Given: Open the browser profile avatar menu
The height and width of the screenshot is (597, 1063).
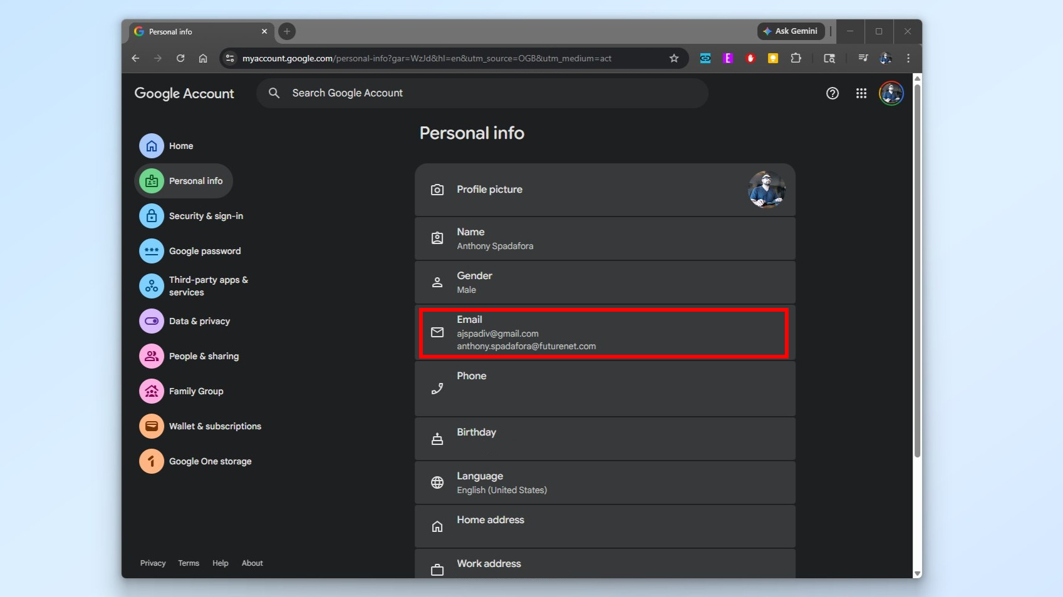Looking at the screenshot, I should (x=886, y=58).
